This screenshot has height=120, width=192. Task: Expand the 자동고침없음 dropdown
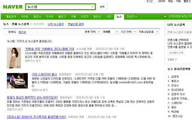point(148,32)
